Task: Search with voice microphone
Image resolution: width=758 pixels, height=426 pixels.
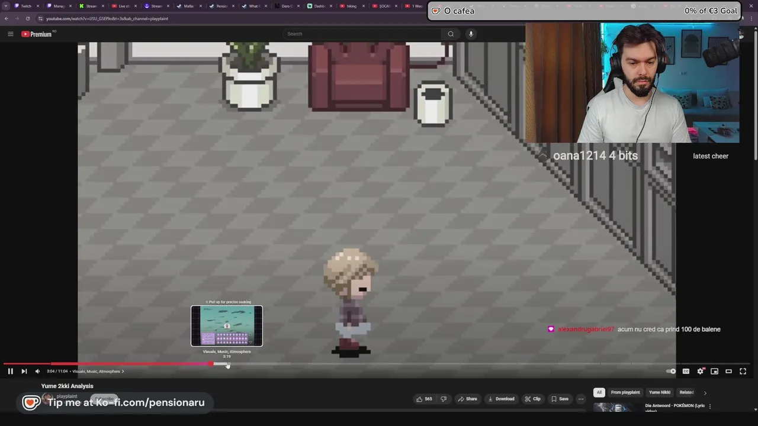Action: [x=471, y=34]
